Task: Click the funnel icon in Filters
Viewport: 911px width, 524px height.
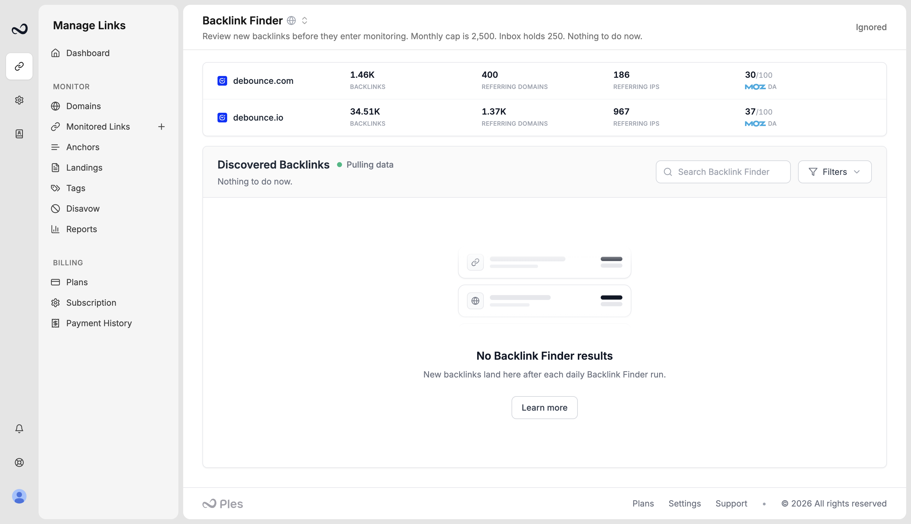Action: [813, 172]
